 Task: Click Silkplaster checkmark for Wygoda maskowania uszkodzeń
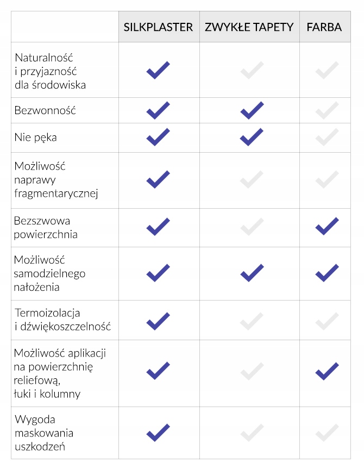coord(158,433)
